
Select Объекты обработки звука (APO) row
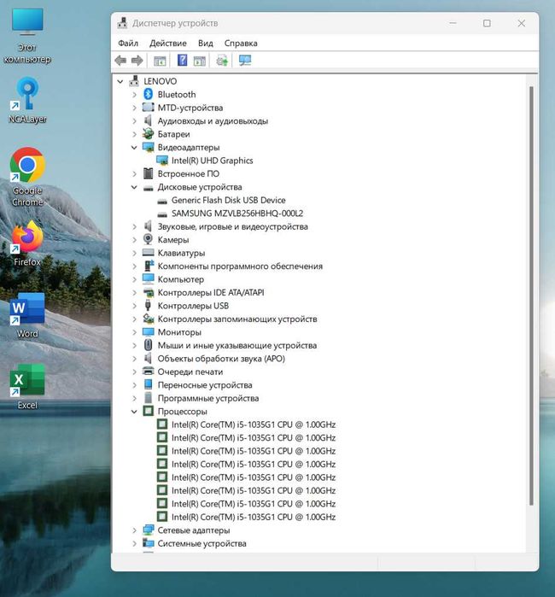[221, 358]
